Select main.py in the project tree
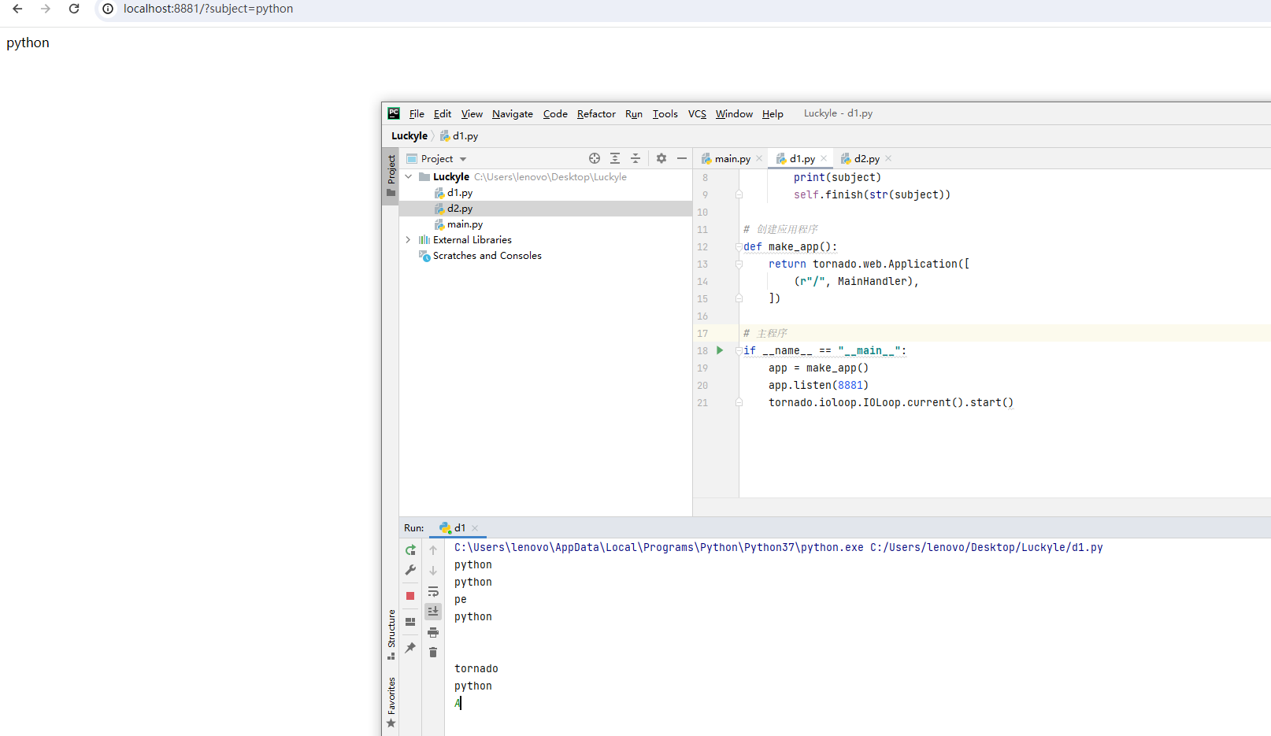Screen dimensions: 1271x736 click(x=465, y=224)
